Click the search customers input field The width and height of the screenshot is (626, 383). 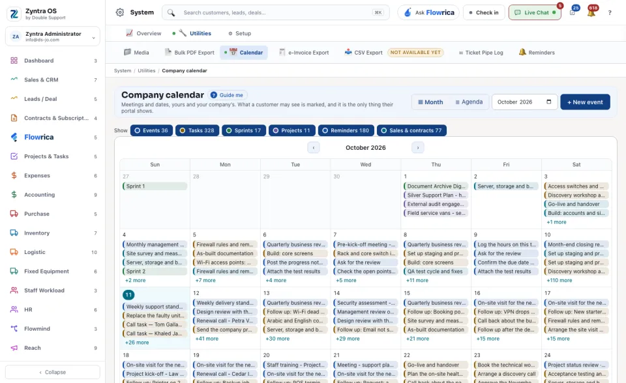[x=275, y=13]
